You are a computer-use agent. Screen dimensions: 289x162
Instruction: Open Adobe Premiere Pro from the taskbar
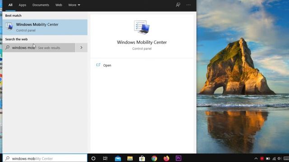pos(178,158)
